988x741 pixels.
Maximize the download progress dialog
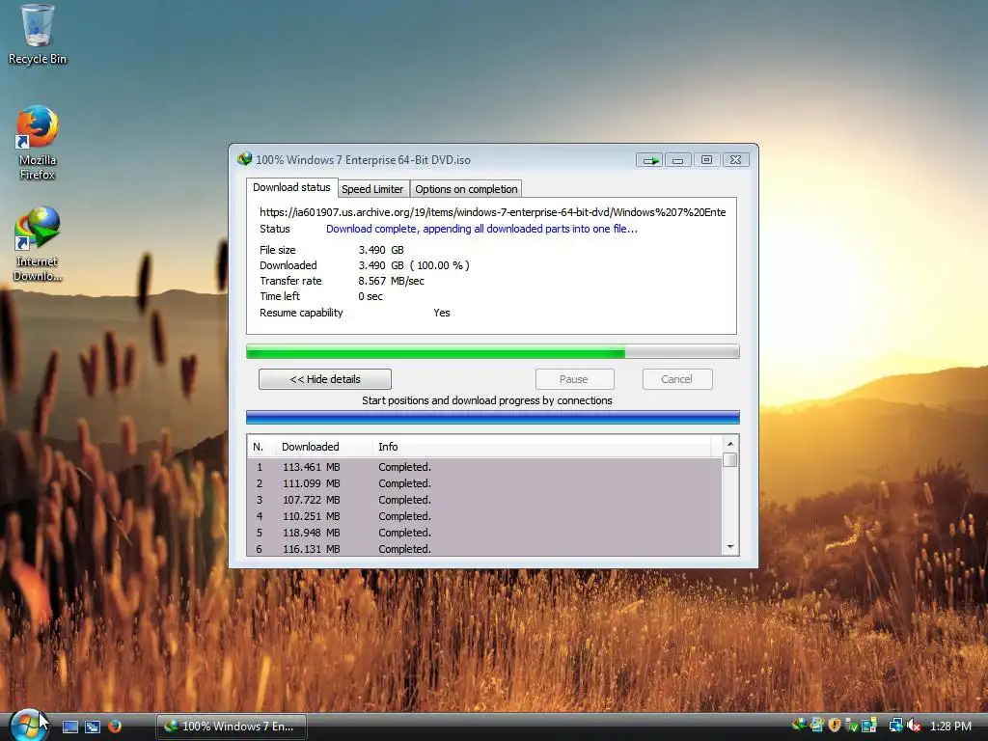point(707,160)
